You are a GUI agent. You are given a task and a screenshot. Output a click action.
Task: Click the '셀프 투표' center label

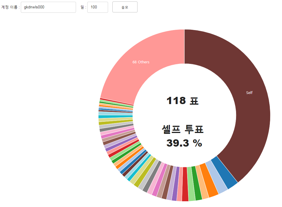(x=183, y=129)
